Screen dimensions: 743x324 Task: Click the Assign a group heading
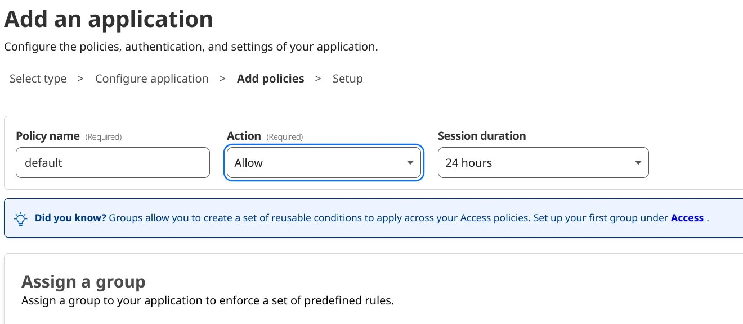click(83, 282)
